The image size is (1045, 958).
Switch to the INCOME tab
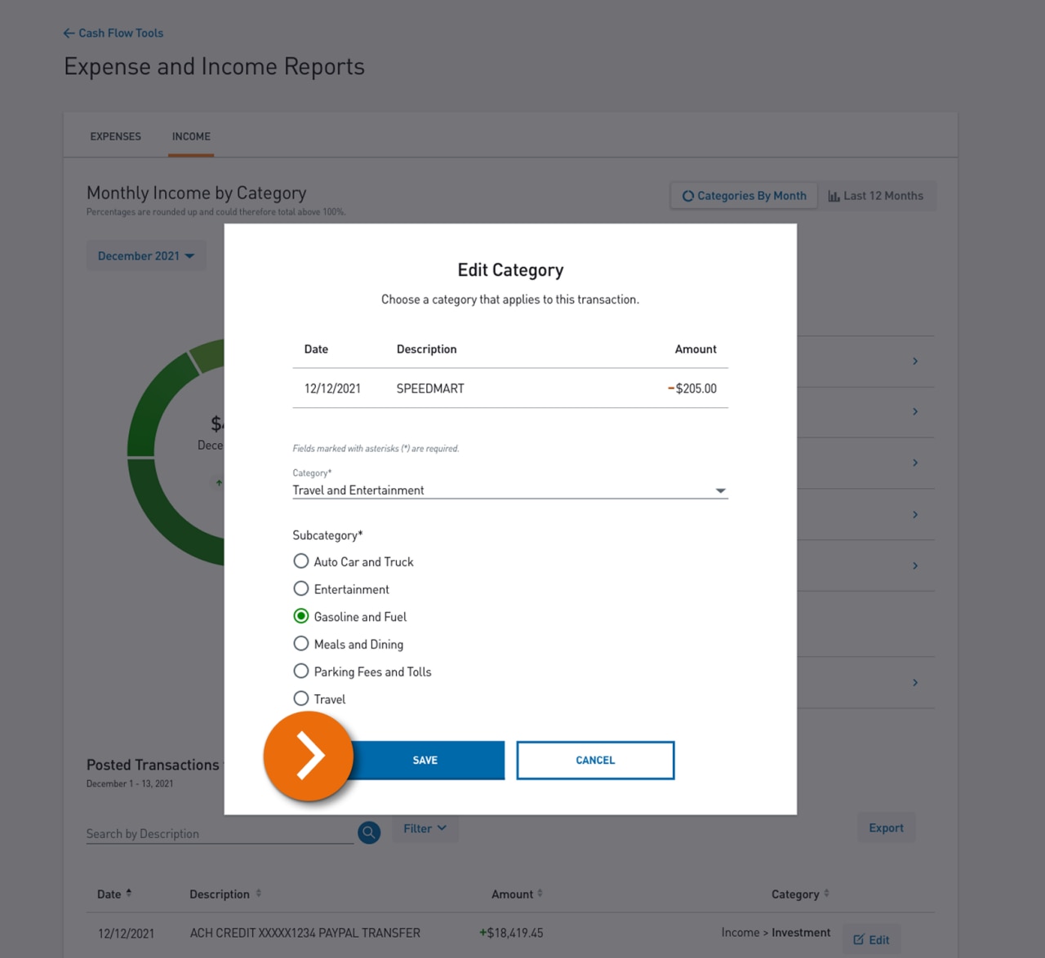[x=190, y=136]
